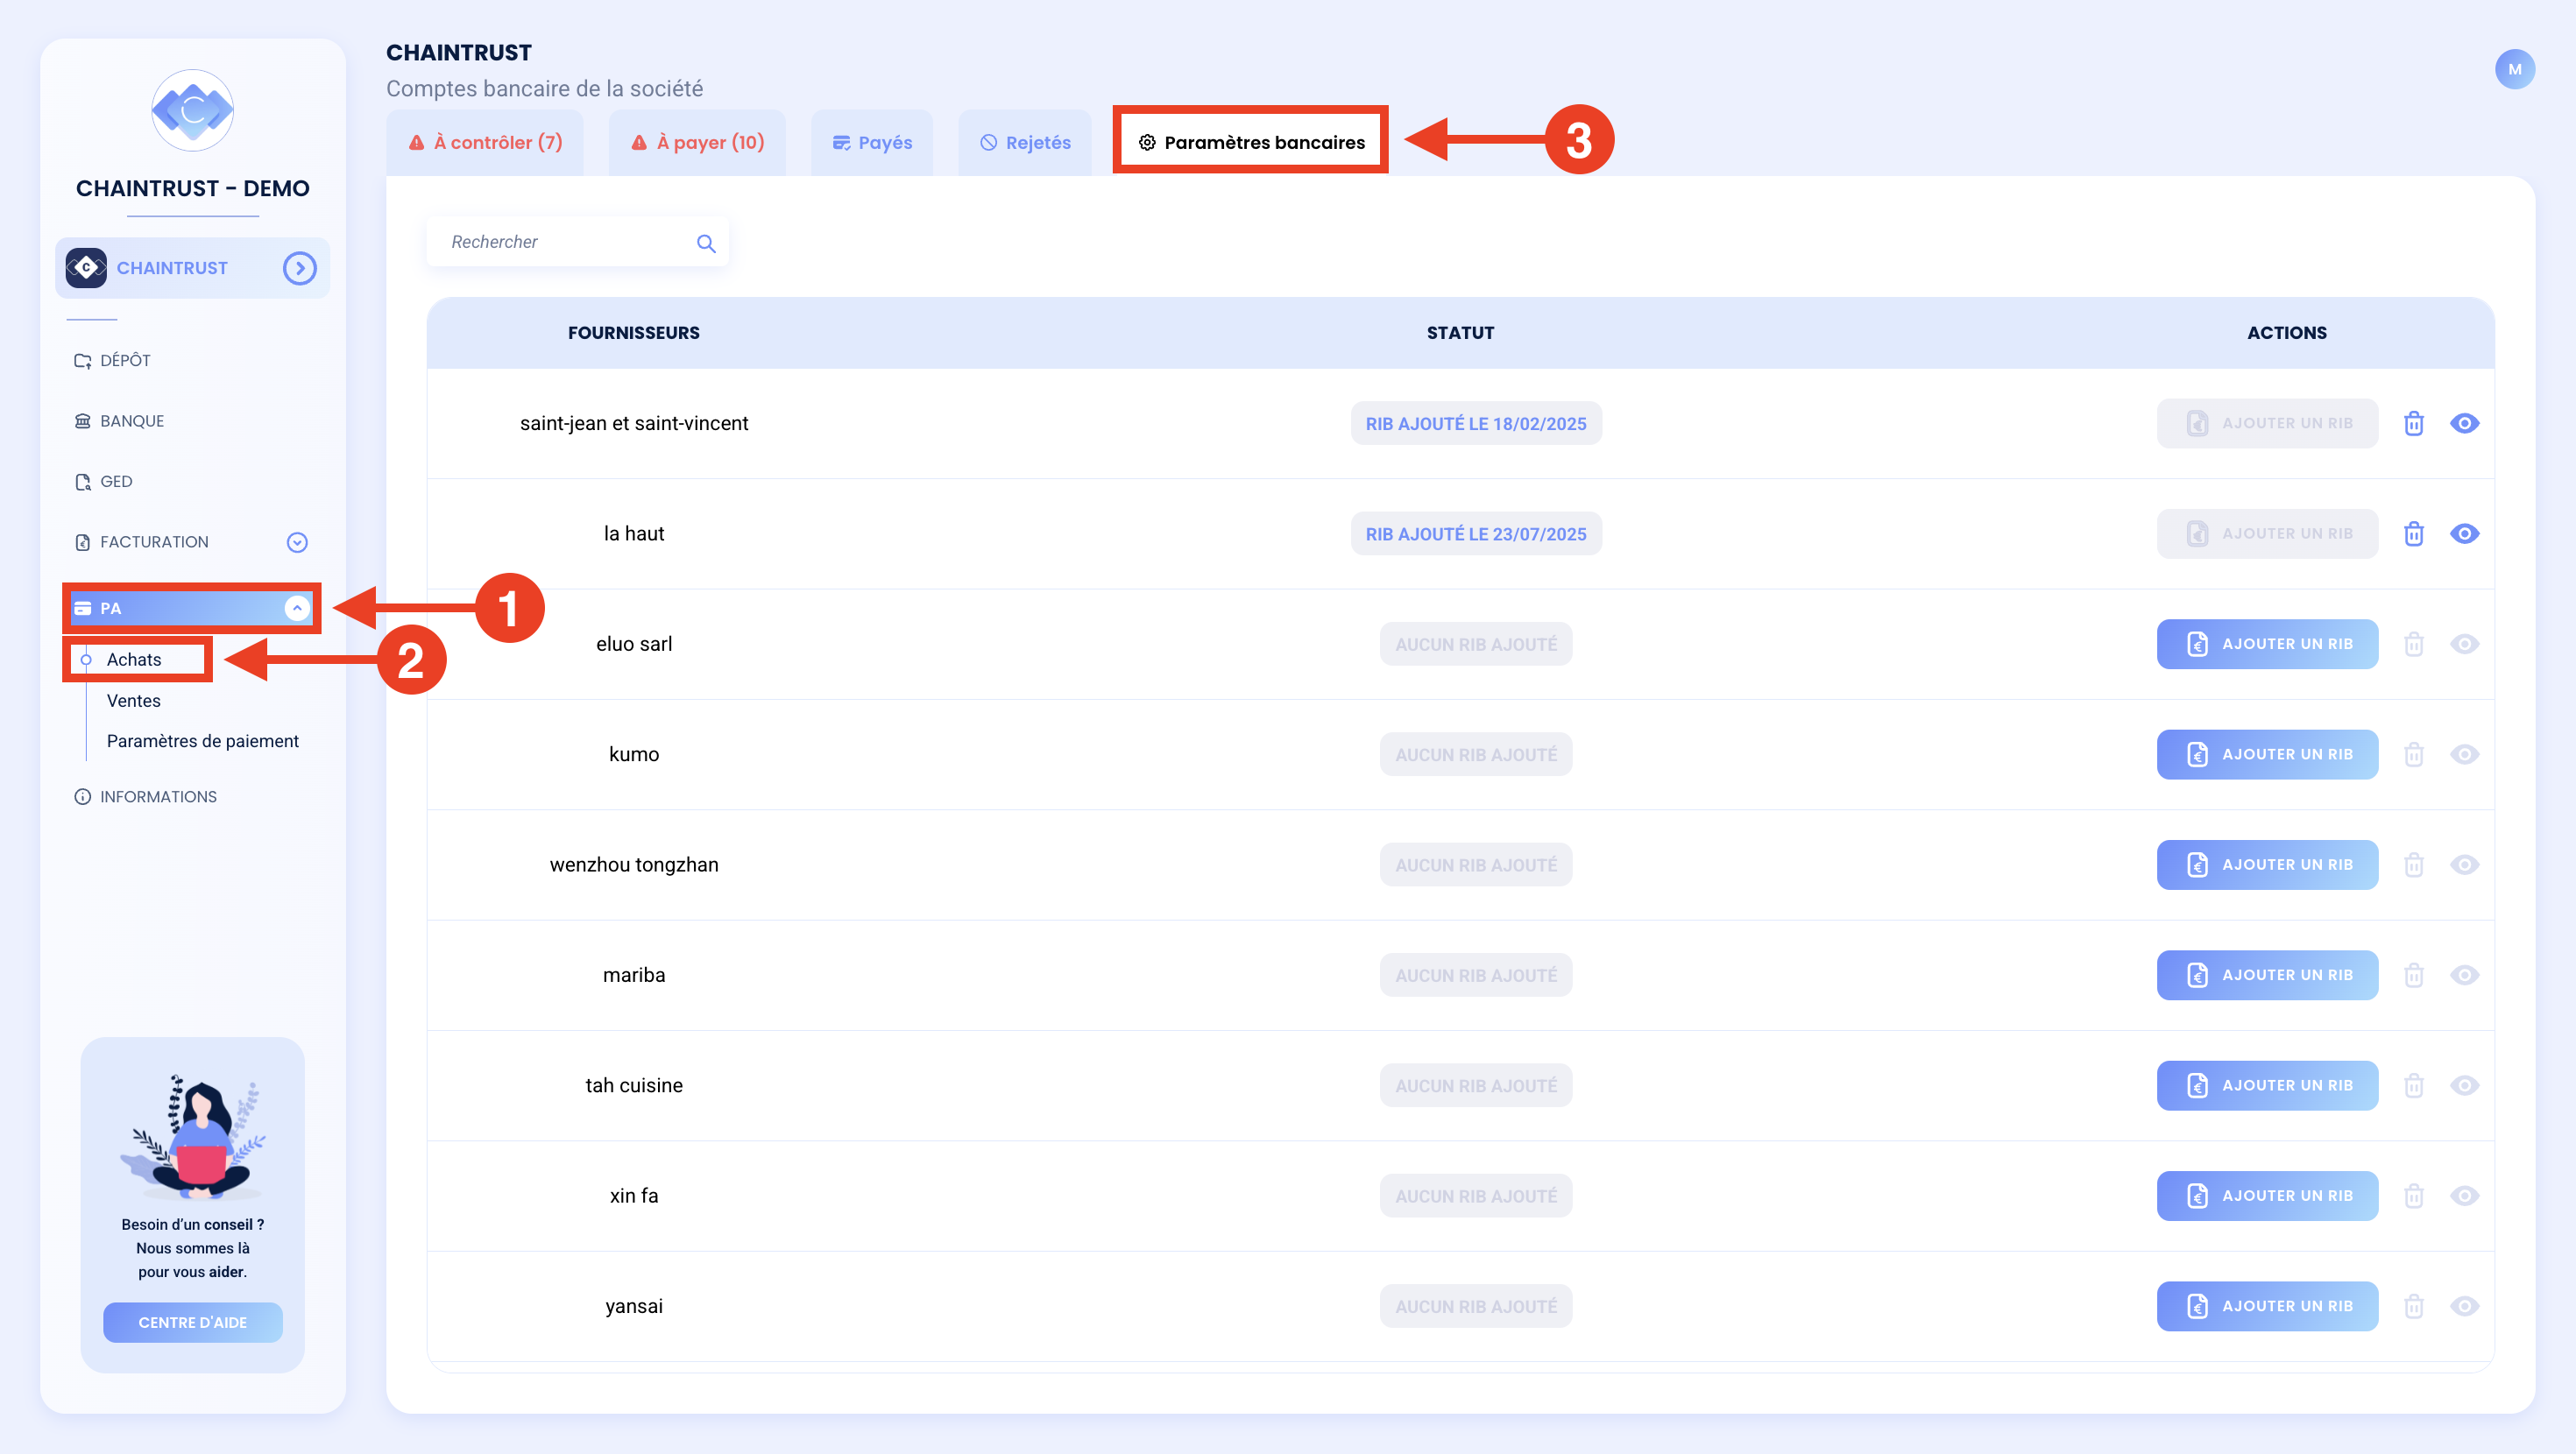Switch to Rejetés tab
The image size is (2576, 1454).
[x=1025, y=143]
